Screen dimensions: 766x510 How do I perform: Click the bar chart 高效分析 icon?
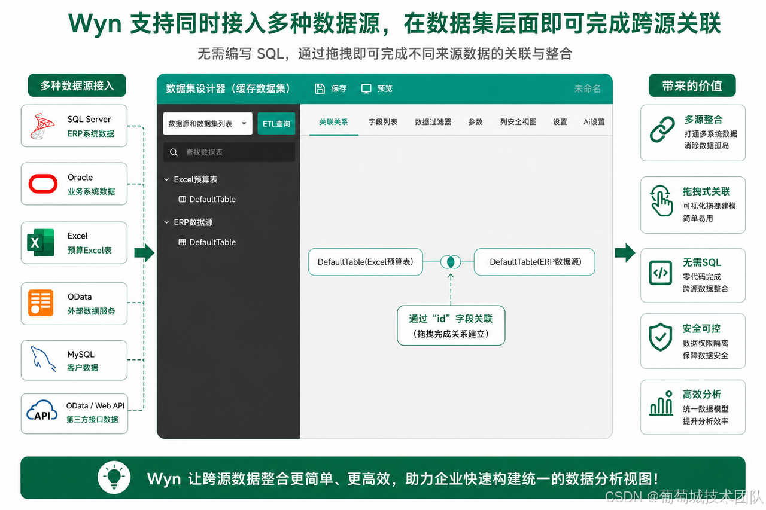661,404
